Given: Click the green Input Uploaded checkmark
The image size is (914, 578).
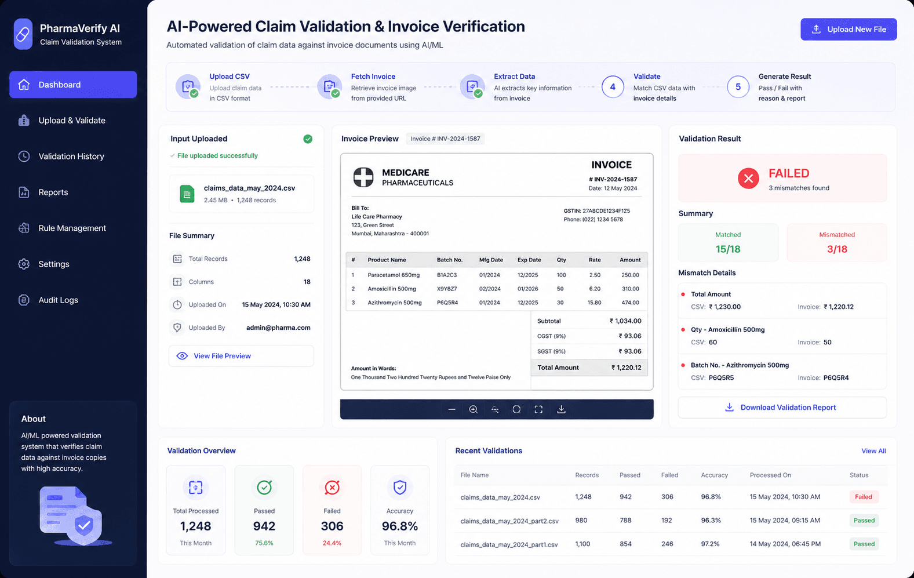Looking at the screenshot, I should (308, 139).
